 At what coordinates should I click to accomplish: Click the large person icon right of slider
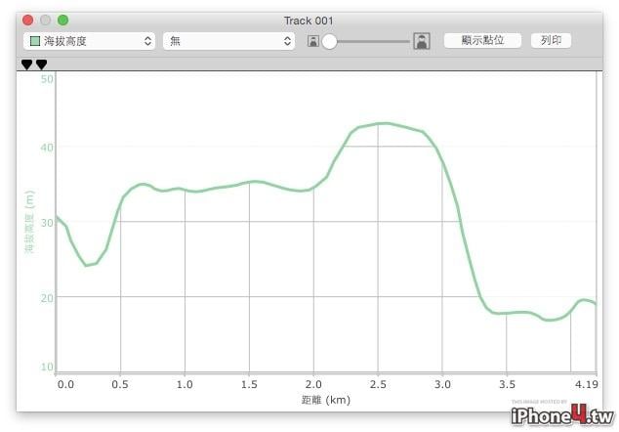coord(422,41)
